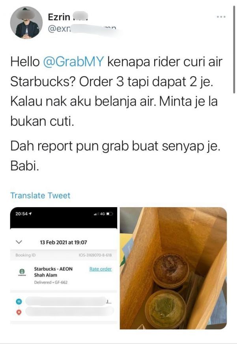Tap the 4G signal status indicator

103,214
